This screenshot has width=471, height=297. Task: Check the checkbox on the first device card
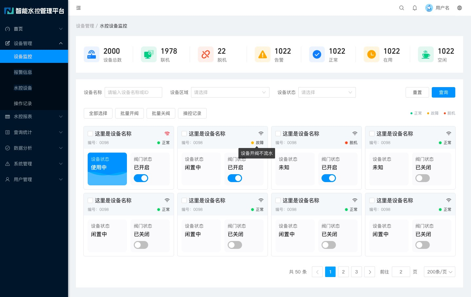coord(90,134)
